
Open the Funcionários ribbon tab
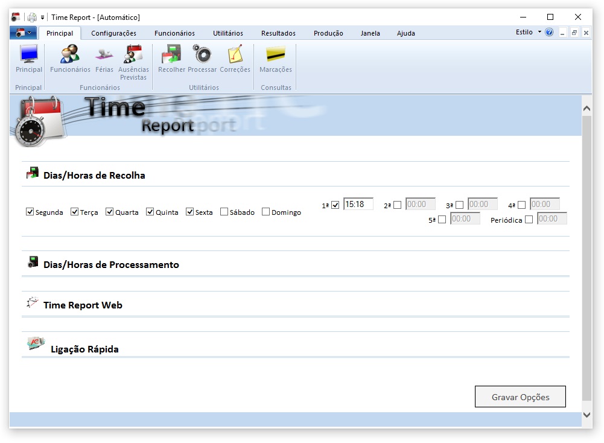coord(174,33)
